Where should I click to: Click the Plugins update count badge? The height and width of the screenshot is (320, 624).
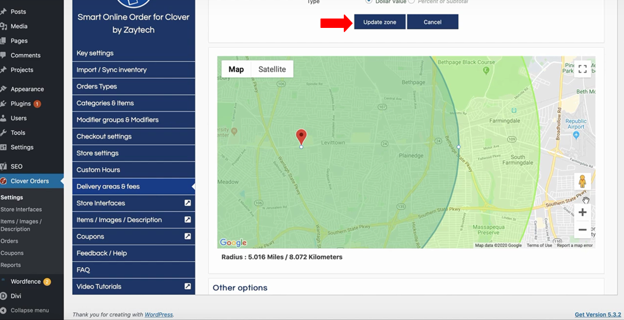point(37,104)
